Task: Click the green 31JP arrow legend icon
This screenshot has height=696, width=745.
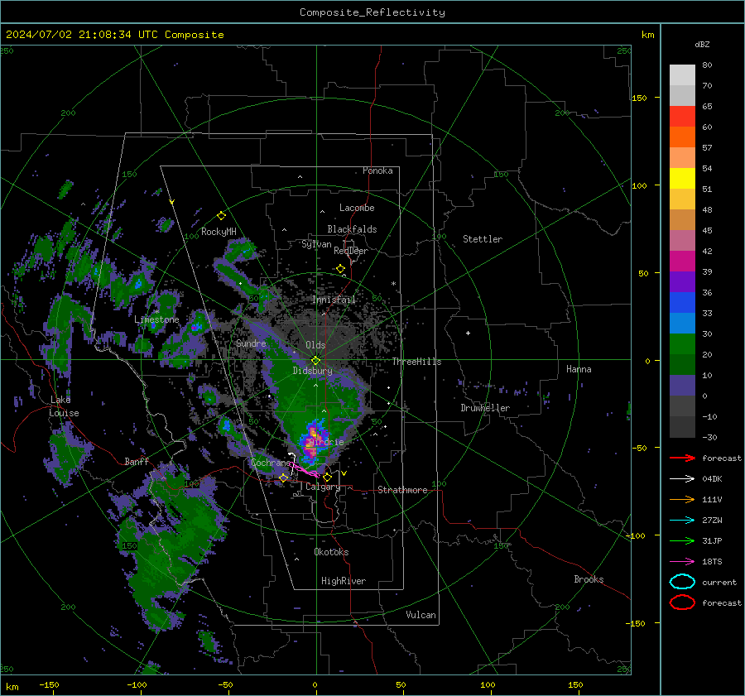Action: point(682,540)
